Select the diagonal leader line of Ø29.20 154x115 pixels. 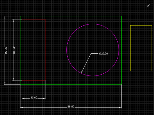click(86, 63)
